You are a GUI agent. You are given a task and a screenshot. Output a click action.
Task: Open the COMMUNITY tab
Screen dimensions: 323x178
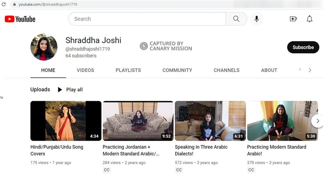177,70
